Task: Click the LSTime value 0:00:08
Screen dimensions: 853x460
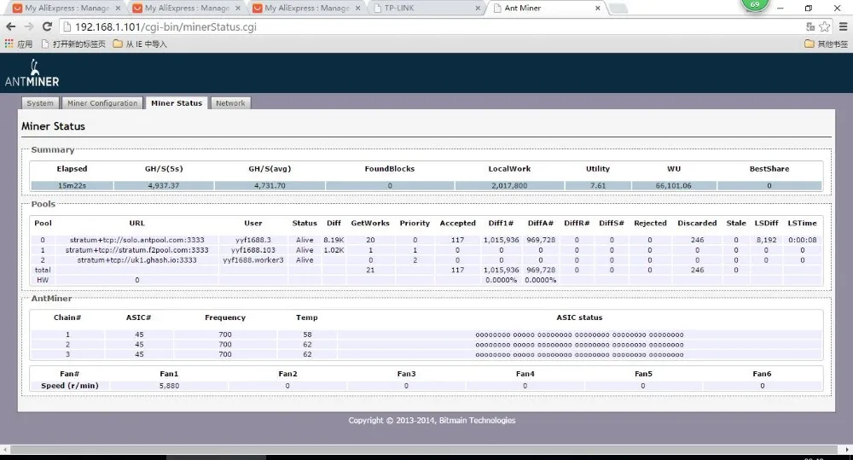Action: click(x=803, y=240)
